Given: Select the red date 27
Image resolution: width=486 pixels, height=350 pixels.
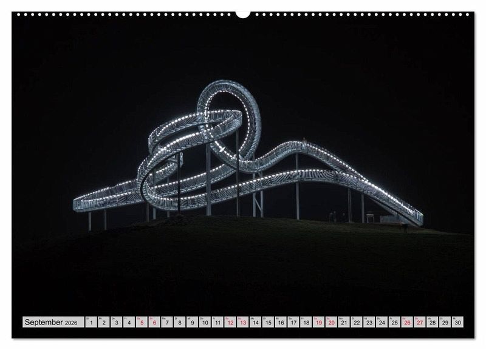Looking at the screenshot, I should point(420,322).
